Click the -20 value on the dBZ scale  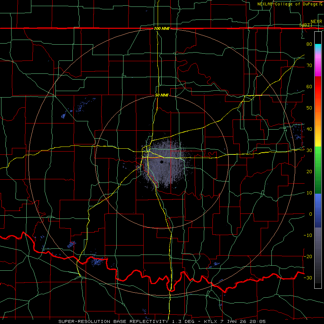pos(308,256)
